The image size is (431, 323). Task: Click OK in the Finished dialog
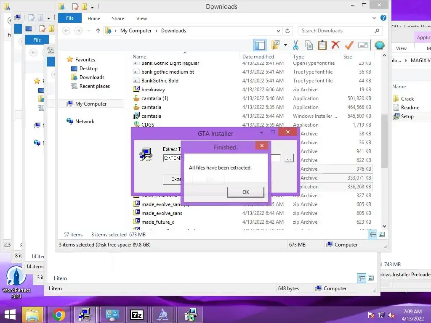(x=245, y=192)
